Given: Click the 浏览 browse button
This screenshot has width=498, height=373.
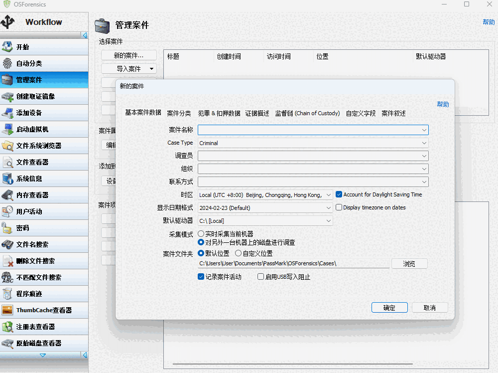Looking at the screenshot, I should pos(409,264).
